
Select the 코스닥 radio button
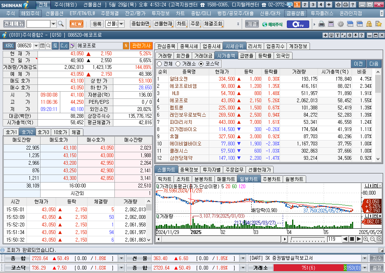coord(201,64)
